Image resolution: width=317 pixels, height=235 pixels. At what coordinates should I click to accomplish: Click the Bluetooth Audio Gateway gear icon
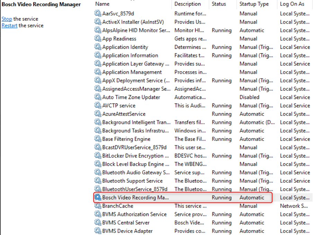click(x=98, y=172)
